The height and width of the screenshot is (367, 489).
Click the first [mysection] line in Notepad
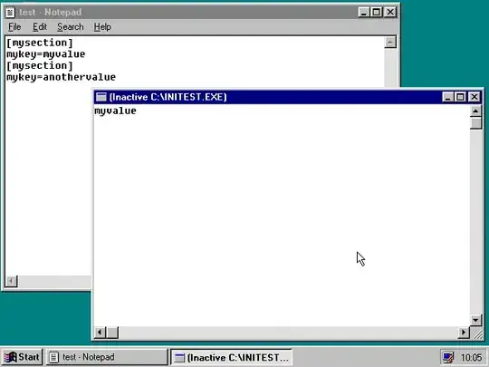pyautogui.click(x=40, y=43)
